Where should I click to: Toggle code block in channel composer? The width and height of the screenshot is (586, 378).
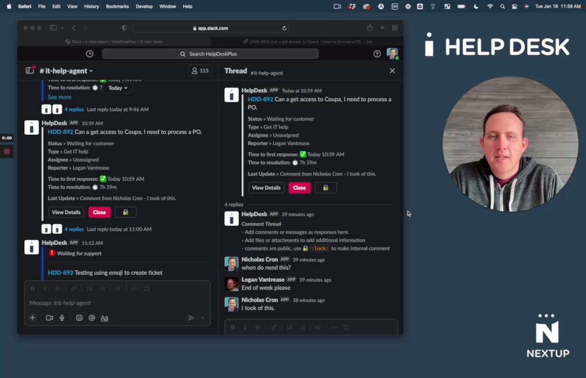coord(146,288)
